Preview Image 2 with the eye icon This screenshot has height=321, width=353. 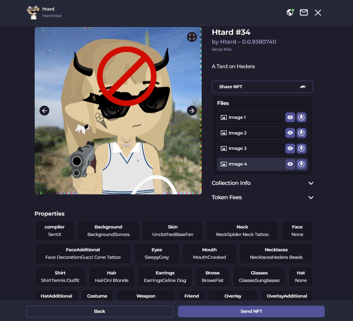click(290, 133)
